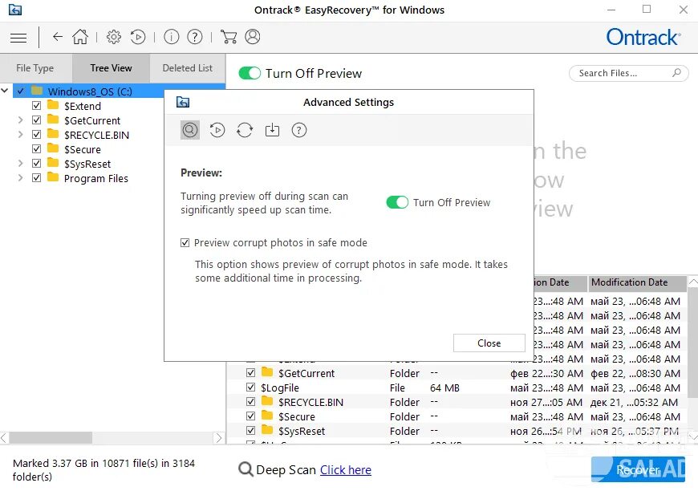The image size is (698, 491).
Task: Open the download/import icon in Advanced Settings
Action: point(272,130)
